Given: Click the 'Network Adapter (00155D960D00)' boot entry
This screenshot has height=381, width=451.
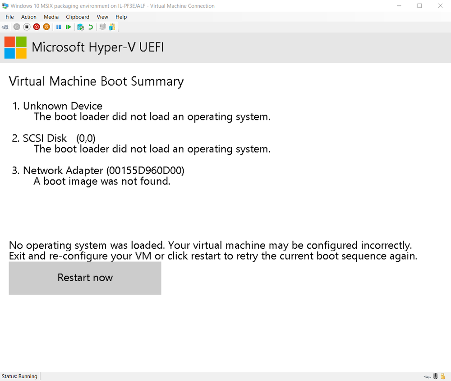Looking at the screenshot, I should (104, 171).
